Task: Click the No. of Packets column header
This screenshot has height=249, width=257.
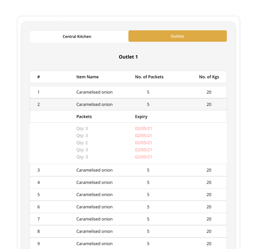Action: [149, 77]
